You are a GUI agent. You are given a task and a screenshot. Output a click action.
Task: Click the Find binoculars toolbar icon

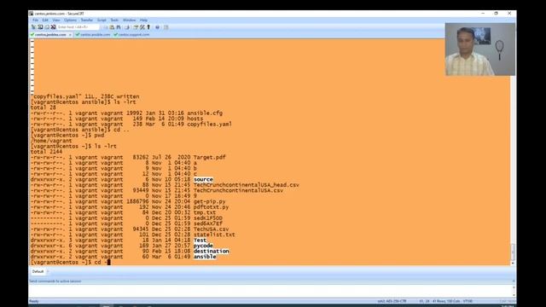point(119,26)
